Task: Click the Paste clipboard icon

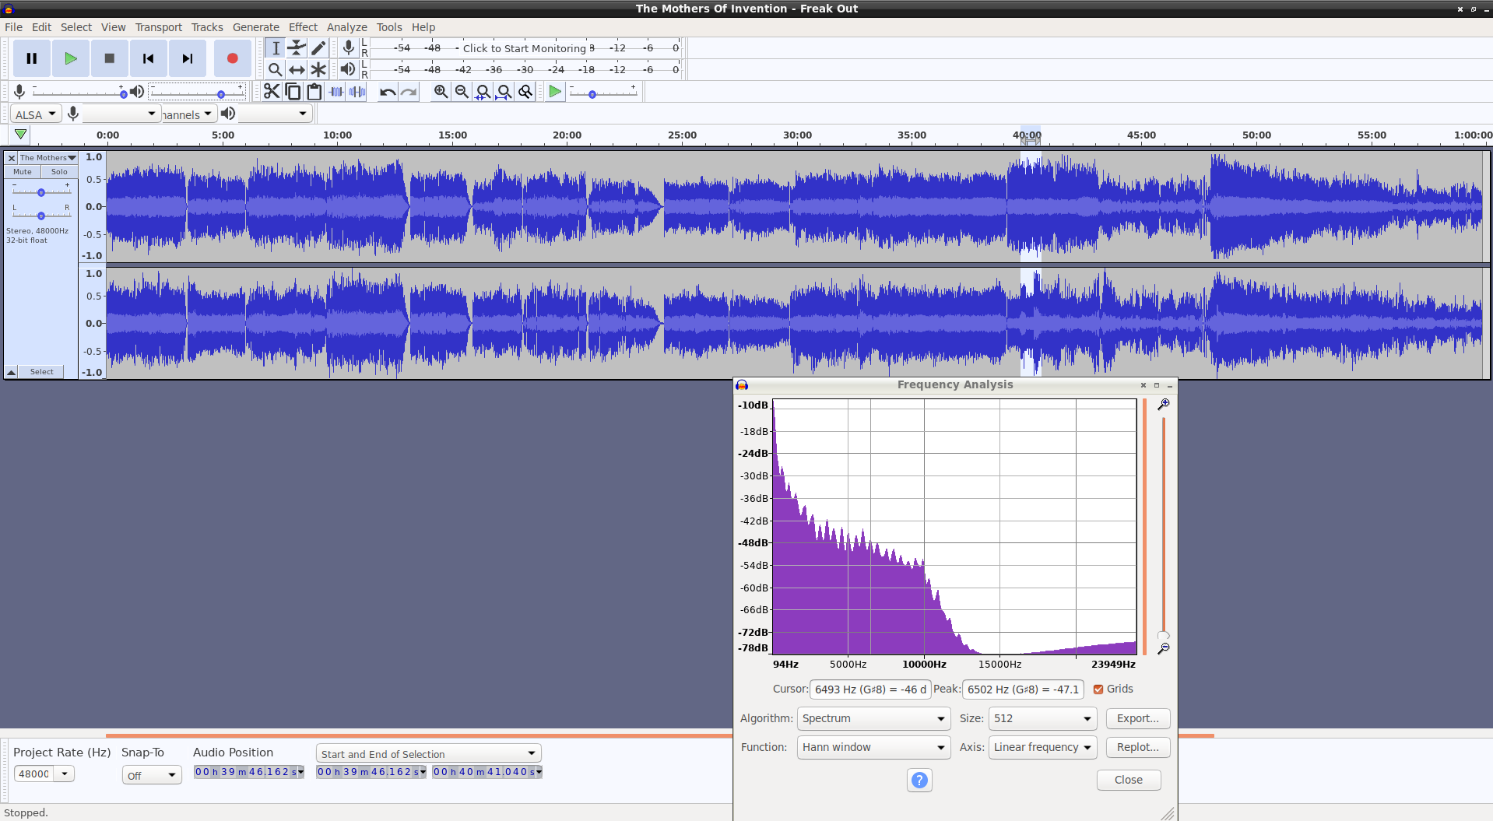Action: click(314, 92)
